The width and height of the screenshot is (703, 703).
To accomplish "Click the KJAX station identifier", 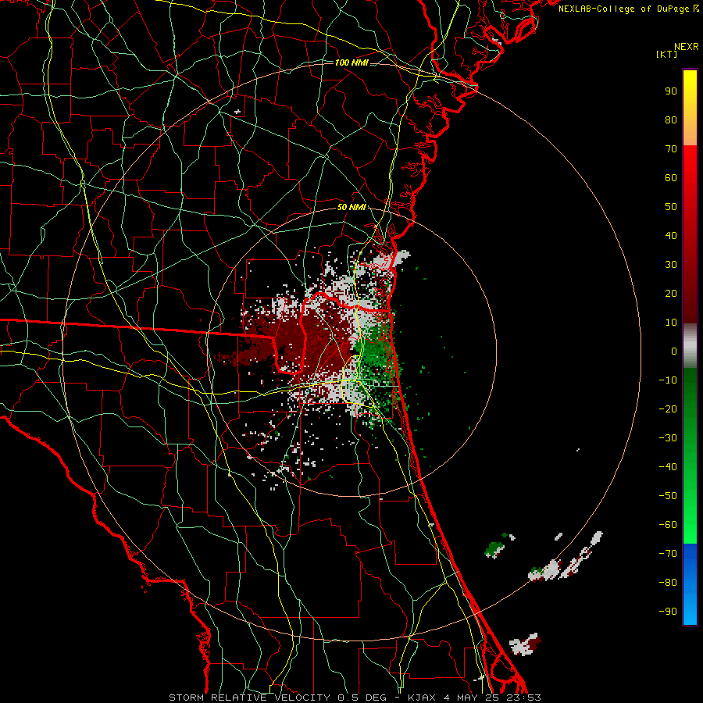I will (423, 698).
